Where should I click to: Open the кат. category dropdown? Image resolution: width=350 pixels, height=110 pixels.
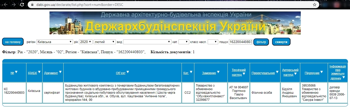pos(184,42)
